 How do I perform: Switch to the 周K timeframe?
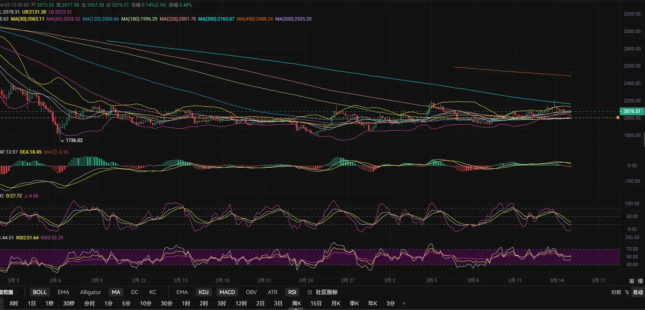click(x=296, y=303)
